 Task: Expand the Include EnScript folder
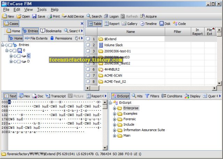tap(115, 125)
